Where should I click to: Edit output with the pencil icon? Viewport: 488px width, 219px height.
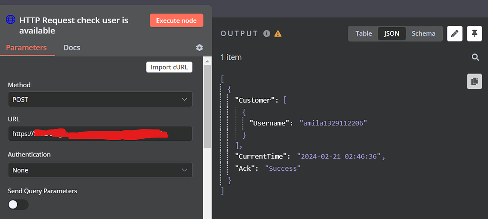pos(455,33)
